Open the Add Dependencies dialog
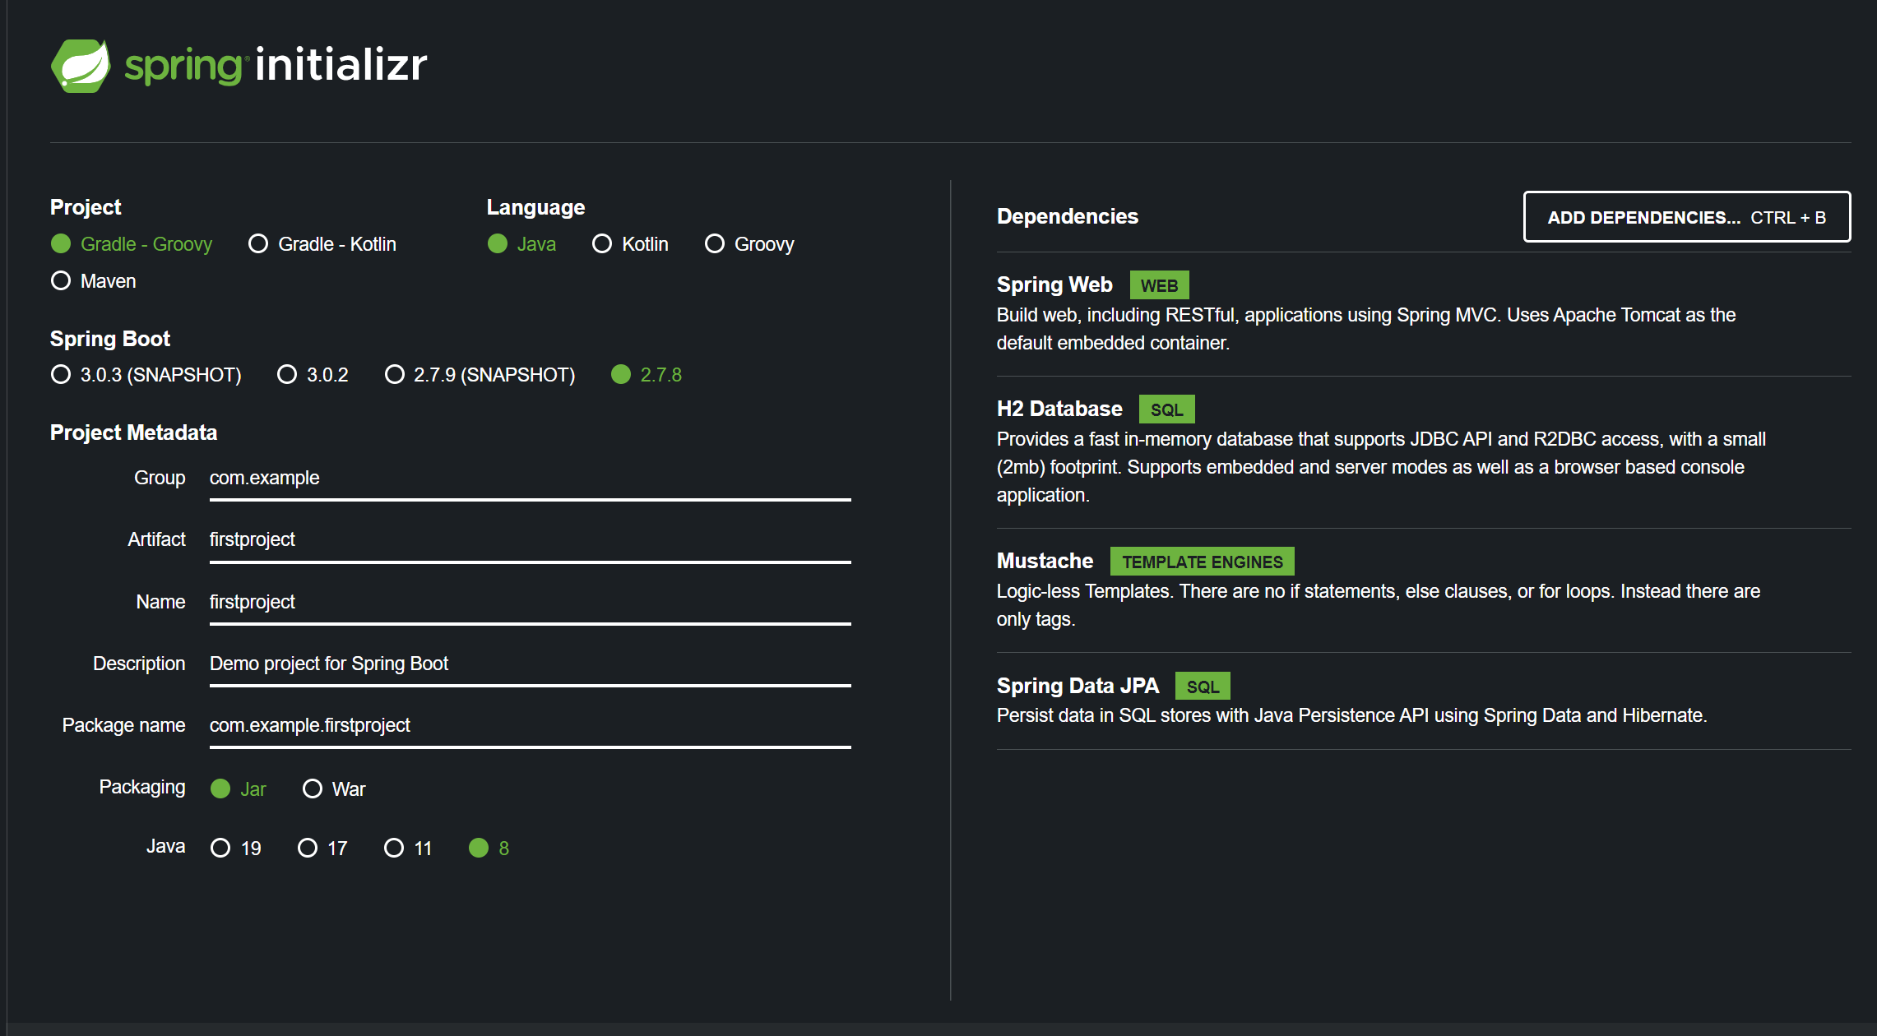 (1686, 217)
